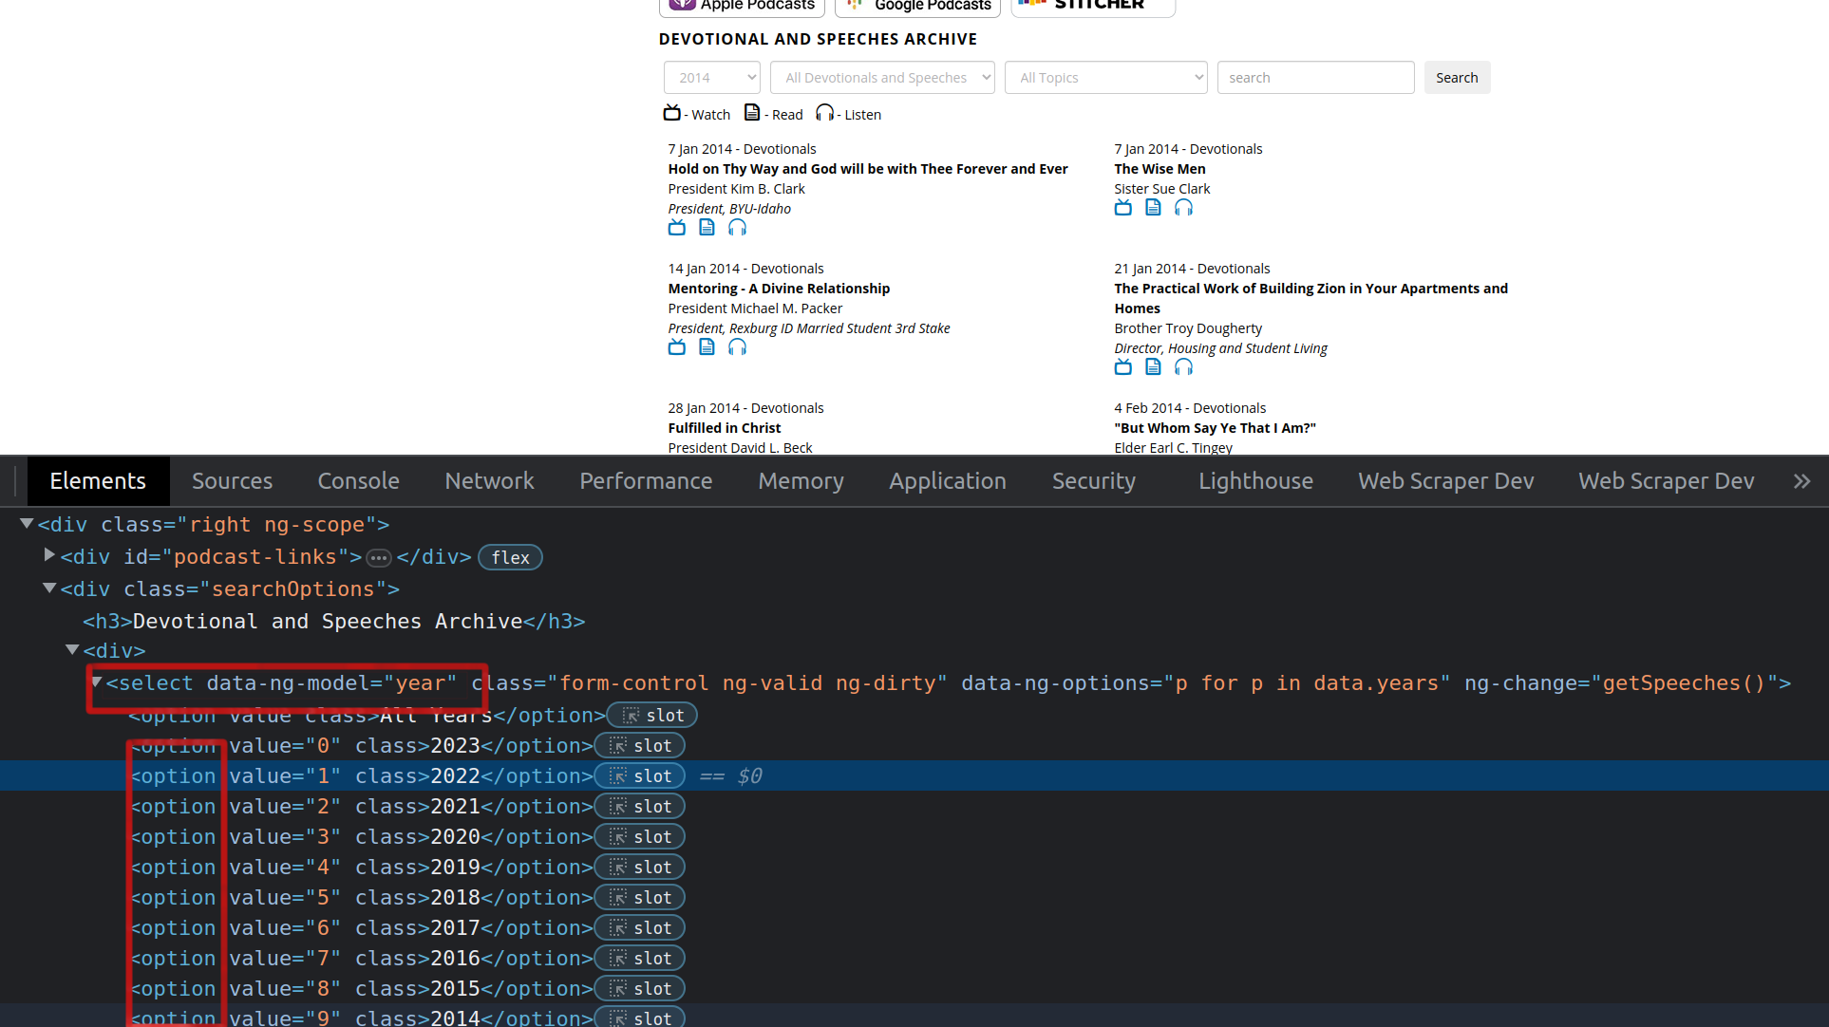Click the Watch icon under Hold on Thy Way devotional

click(x=676, y=227)
